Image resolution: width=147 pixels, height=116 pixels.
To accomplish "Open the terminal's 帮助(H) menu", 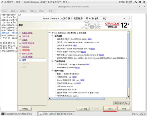I will pos(52,11).
